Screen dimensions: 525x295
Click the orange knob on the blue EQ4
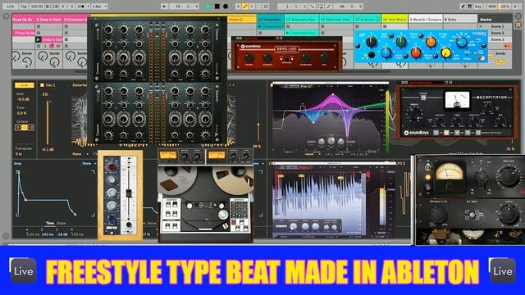pyautogui.click(x=431, y=42)
